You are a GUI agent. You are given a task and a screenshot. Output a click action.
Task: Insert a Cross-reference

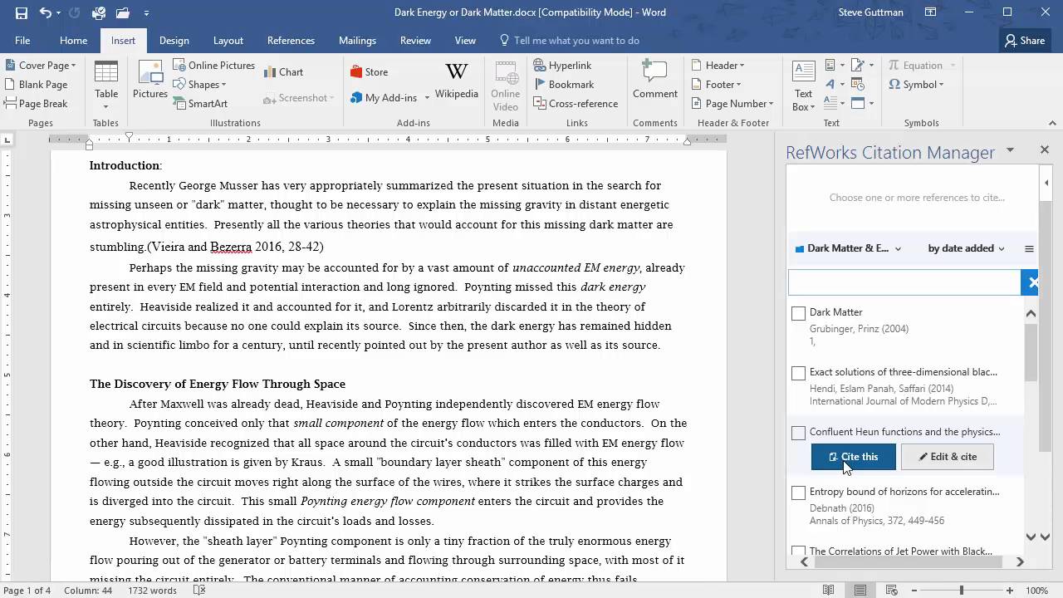click(576, 103)
